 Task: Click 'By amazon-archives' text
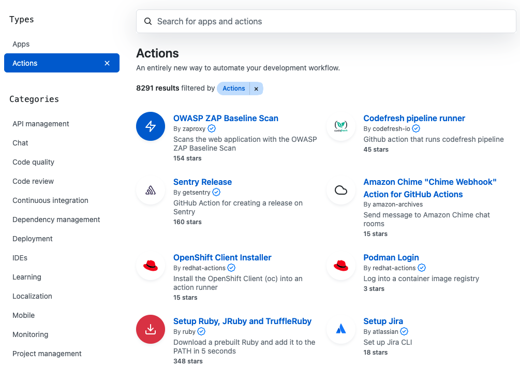[393, 204]
